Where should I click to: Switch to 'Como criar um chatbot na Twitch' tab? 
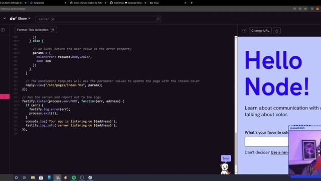pos(88,3)
